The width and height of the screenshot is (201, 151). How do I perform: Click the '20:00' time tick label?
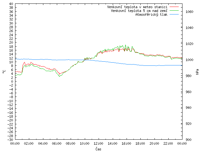click(x=154, y=143)
